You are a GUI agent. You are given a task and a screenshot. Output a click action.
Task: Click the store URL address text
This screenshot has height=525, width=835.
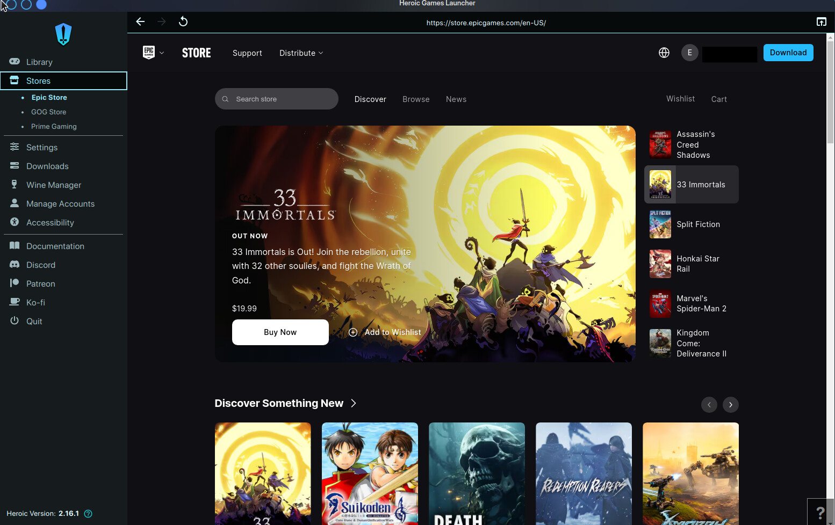click(486, 23)
